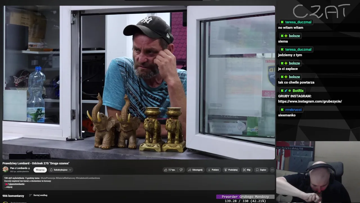Click BotRix username in chat
The width and height of the screenshot is (360, 203).
click(298, 91)
